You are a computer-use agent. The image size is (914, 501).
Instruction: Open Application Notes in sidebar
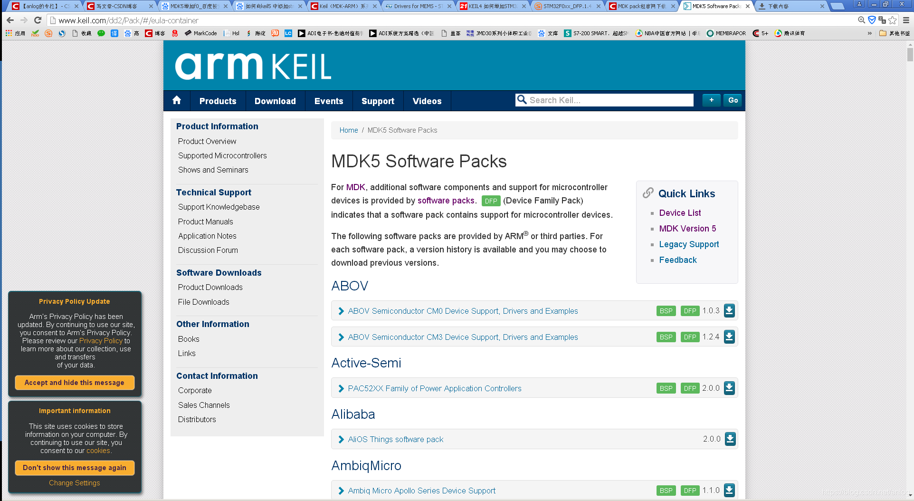[x=207, y=236]
